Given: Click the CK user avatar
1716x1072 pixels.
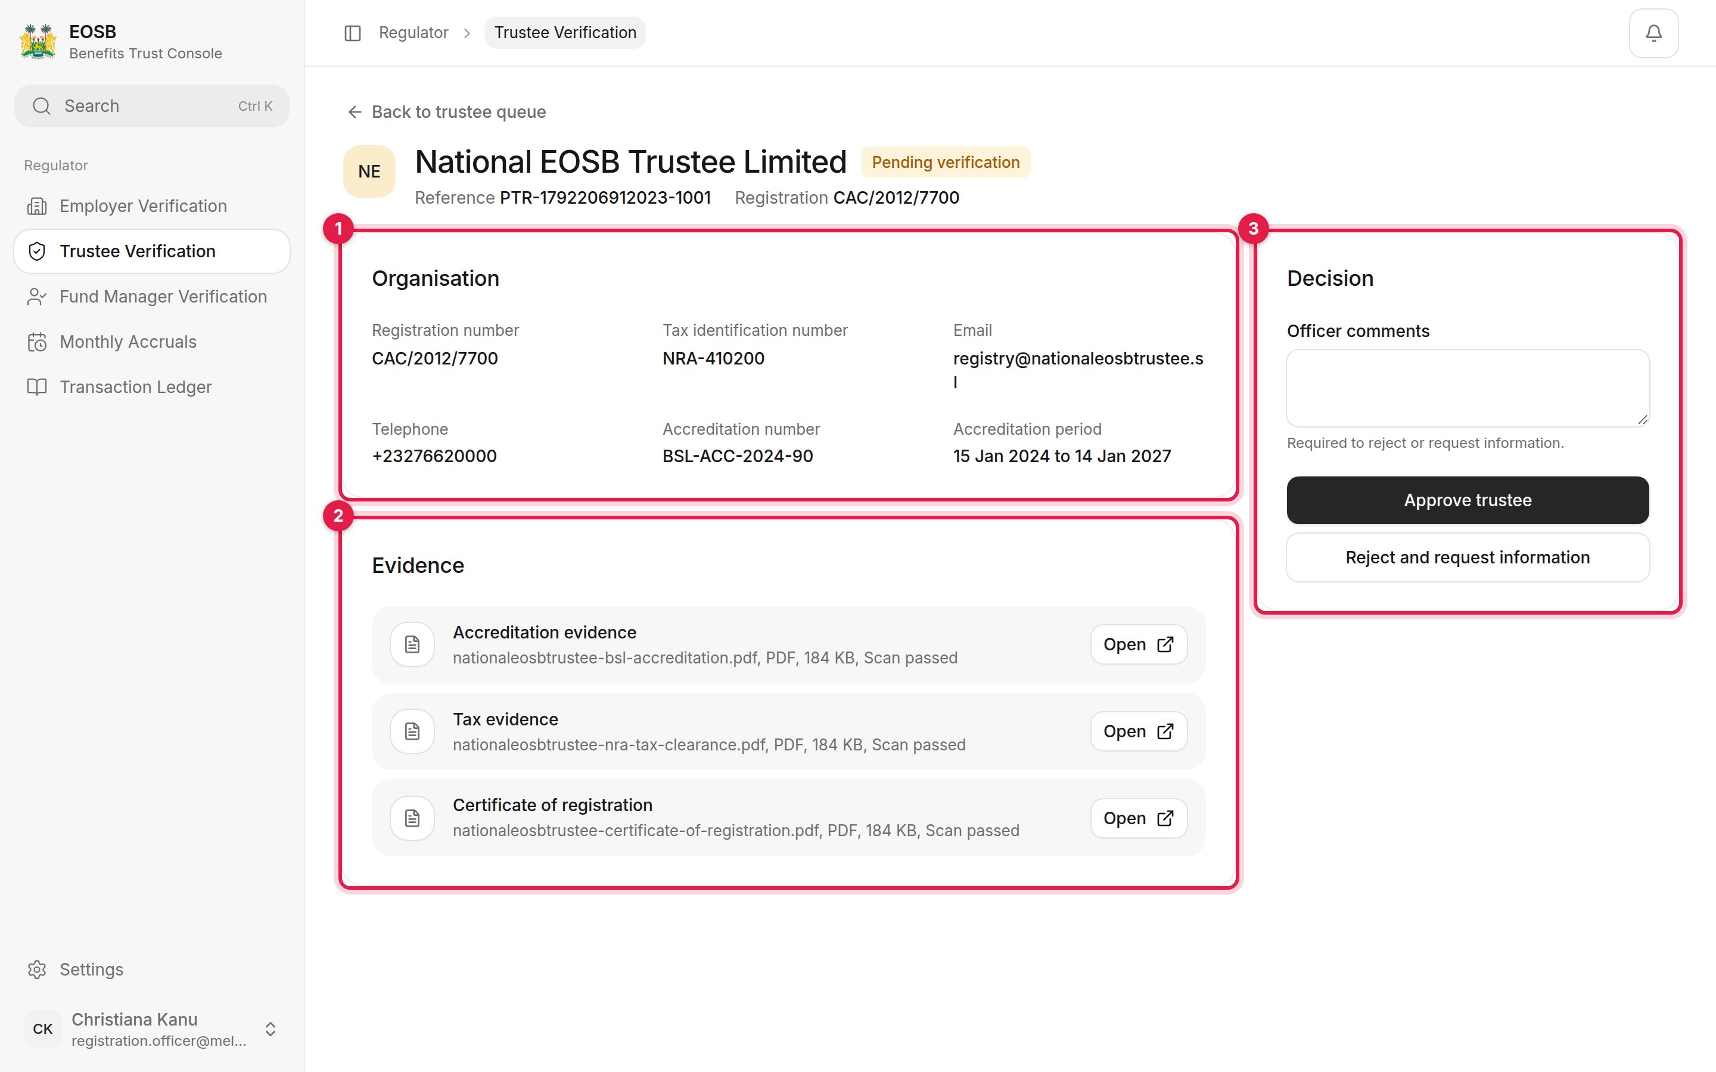Looking at the screenshot, I should tap(42, 1029).
